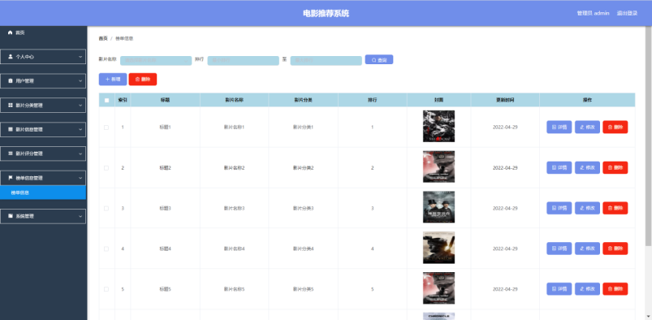Expand the 影片信息管理 menu chevron
652x320 pixels.
tap(80, 129)
